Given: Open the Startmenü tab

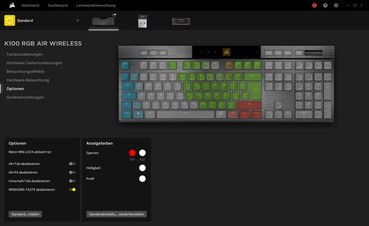Looking at the screenshot, I should click(30, 5).
